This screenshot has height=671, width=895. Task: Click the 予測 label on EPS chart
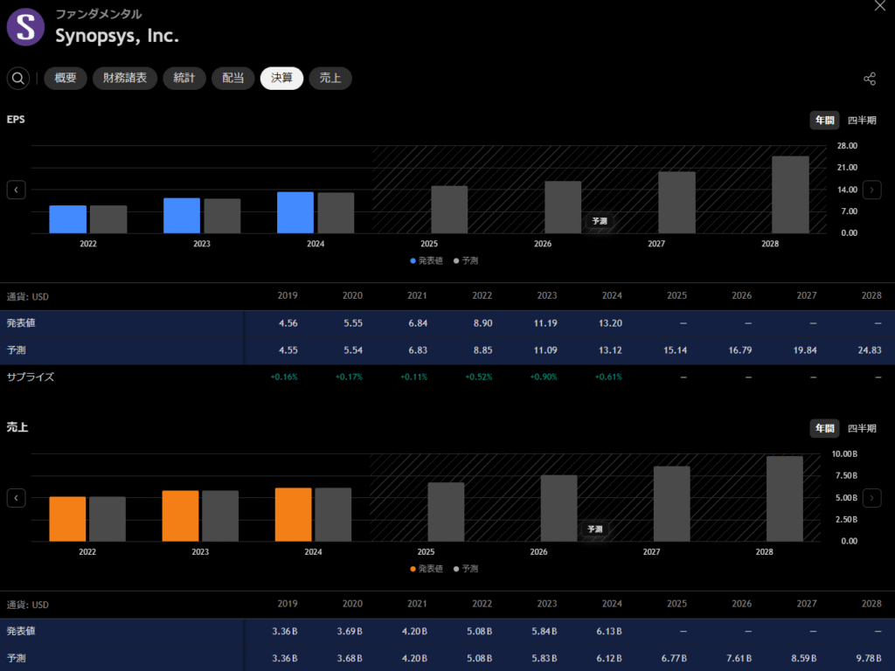(x=600, y=221)
